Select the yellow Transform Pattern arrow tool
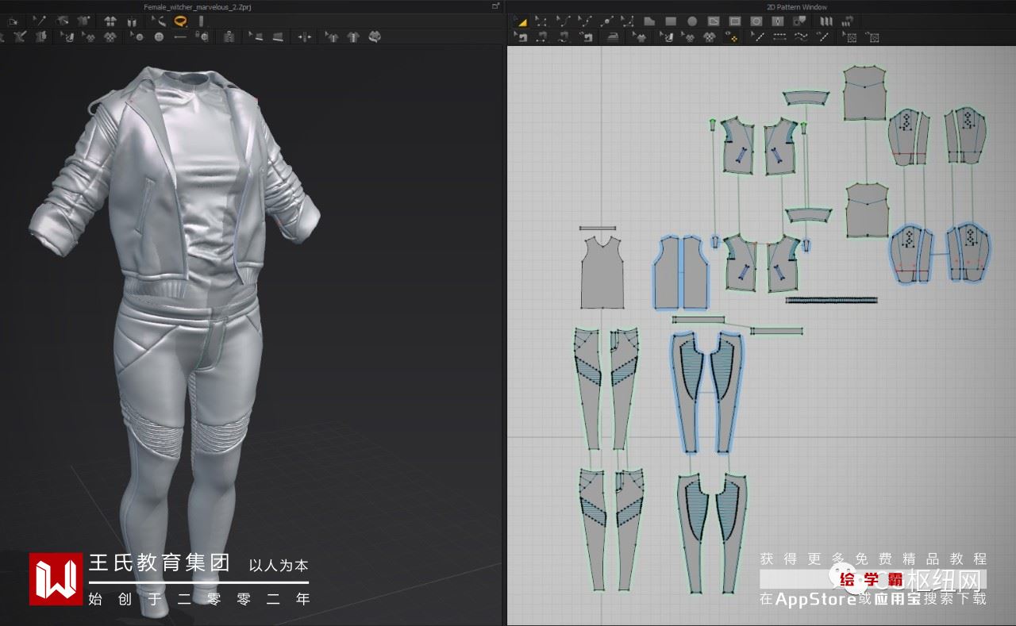This screenshot has width=1016, height=626. tap(522, 21)
